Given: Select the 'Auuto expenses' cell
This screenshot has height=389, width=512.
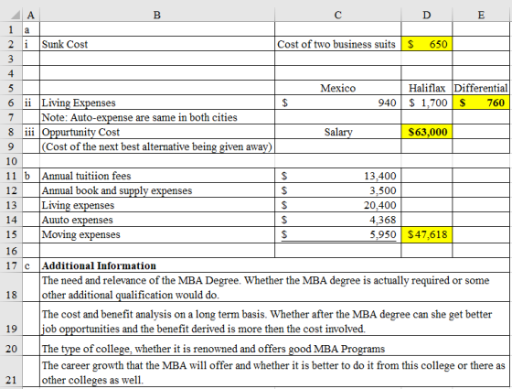Looking at the screenshot, I should 157,220.
